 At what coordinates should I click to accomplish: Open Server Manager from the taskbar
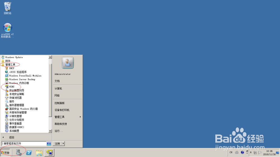[x=18, y=153]
